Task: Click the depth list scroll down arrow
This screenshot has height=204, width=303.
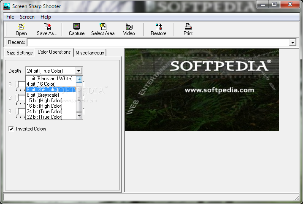Action: pos(79,116)
